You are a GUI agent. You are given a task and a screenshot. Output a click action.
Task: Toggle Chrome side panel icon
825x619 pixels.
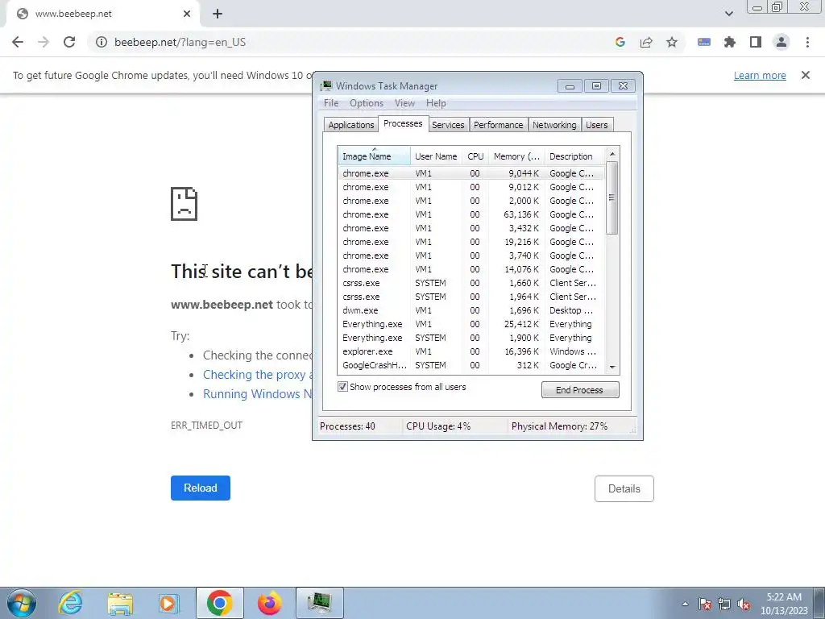point(756,42)
